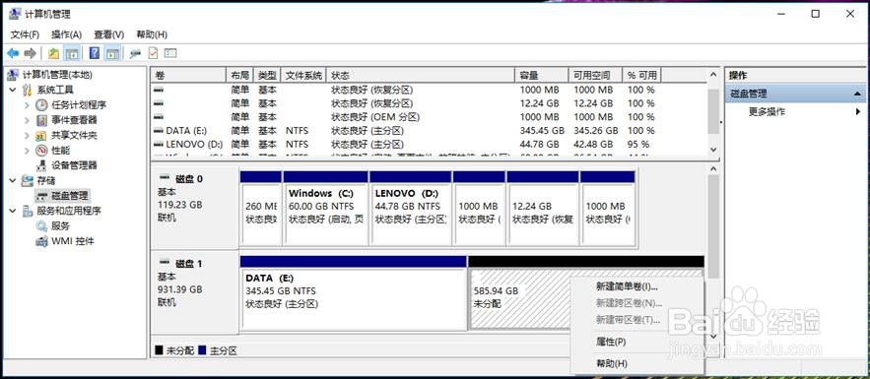The image size is (870, 379).
Task: Sort by the 卷 column header
Action: pos(188,76)
